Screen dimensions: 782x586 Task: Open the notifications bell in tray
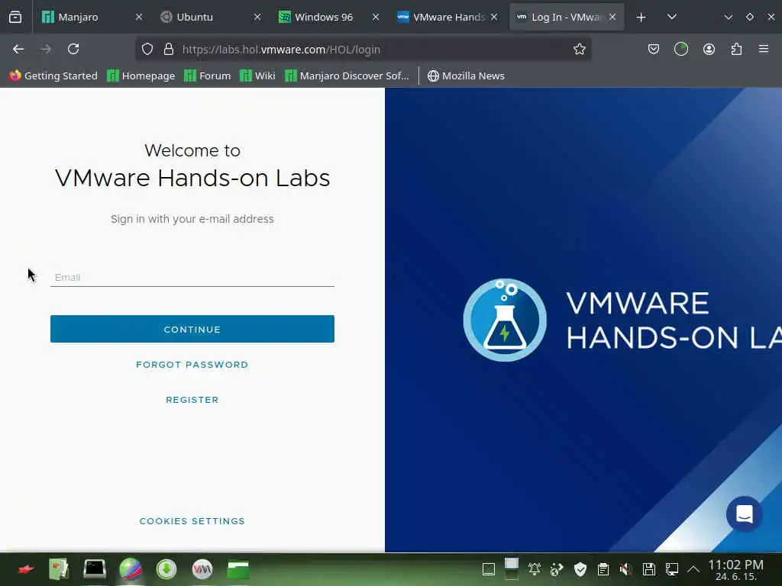point(534,569)
